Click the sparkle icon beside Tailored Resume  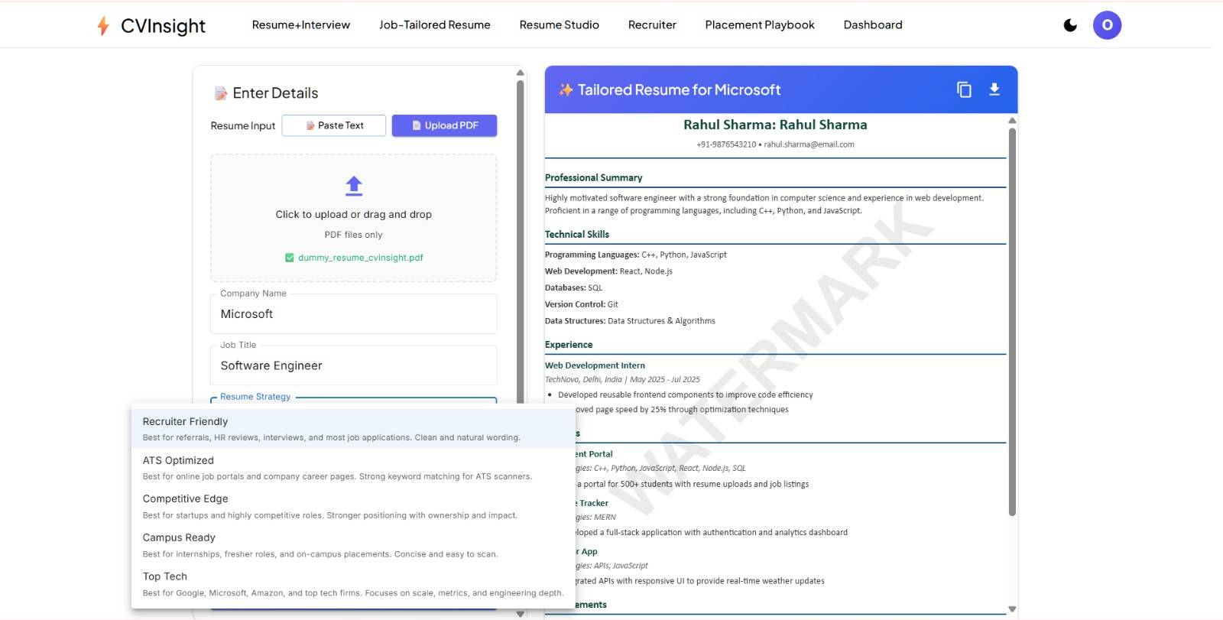click(566, 89)
